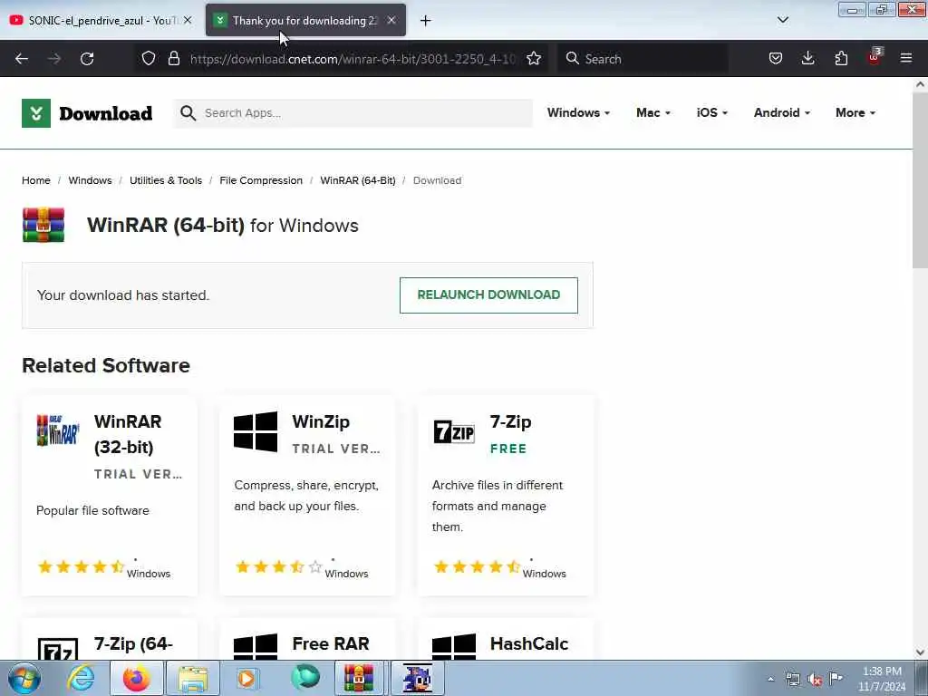The width and height of the screenshot is (928, 696).
Task: Open the WinZip title link
Action: pyautogui.click(x=321, y=422)
